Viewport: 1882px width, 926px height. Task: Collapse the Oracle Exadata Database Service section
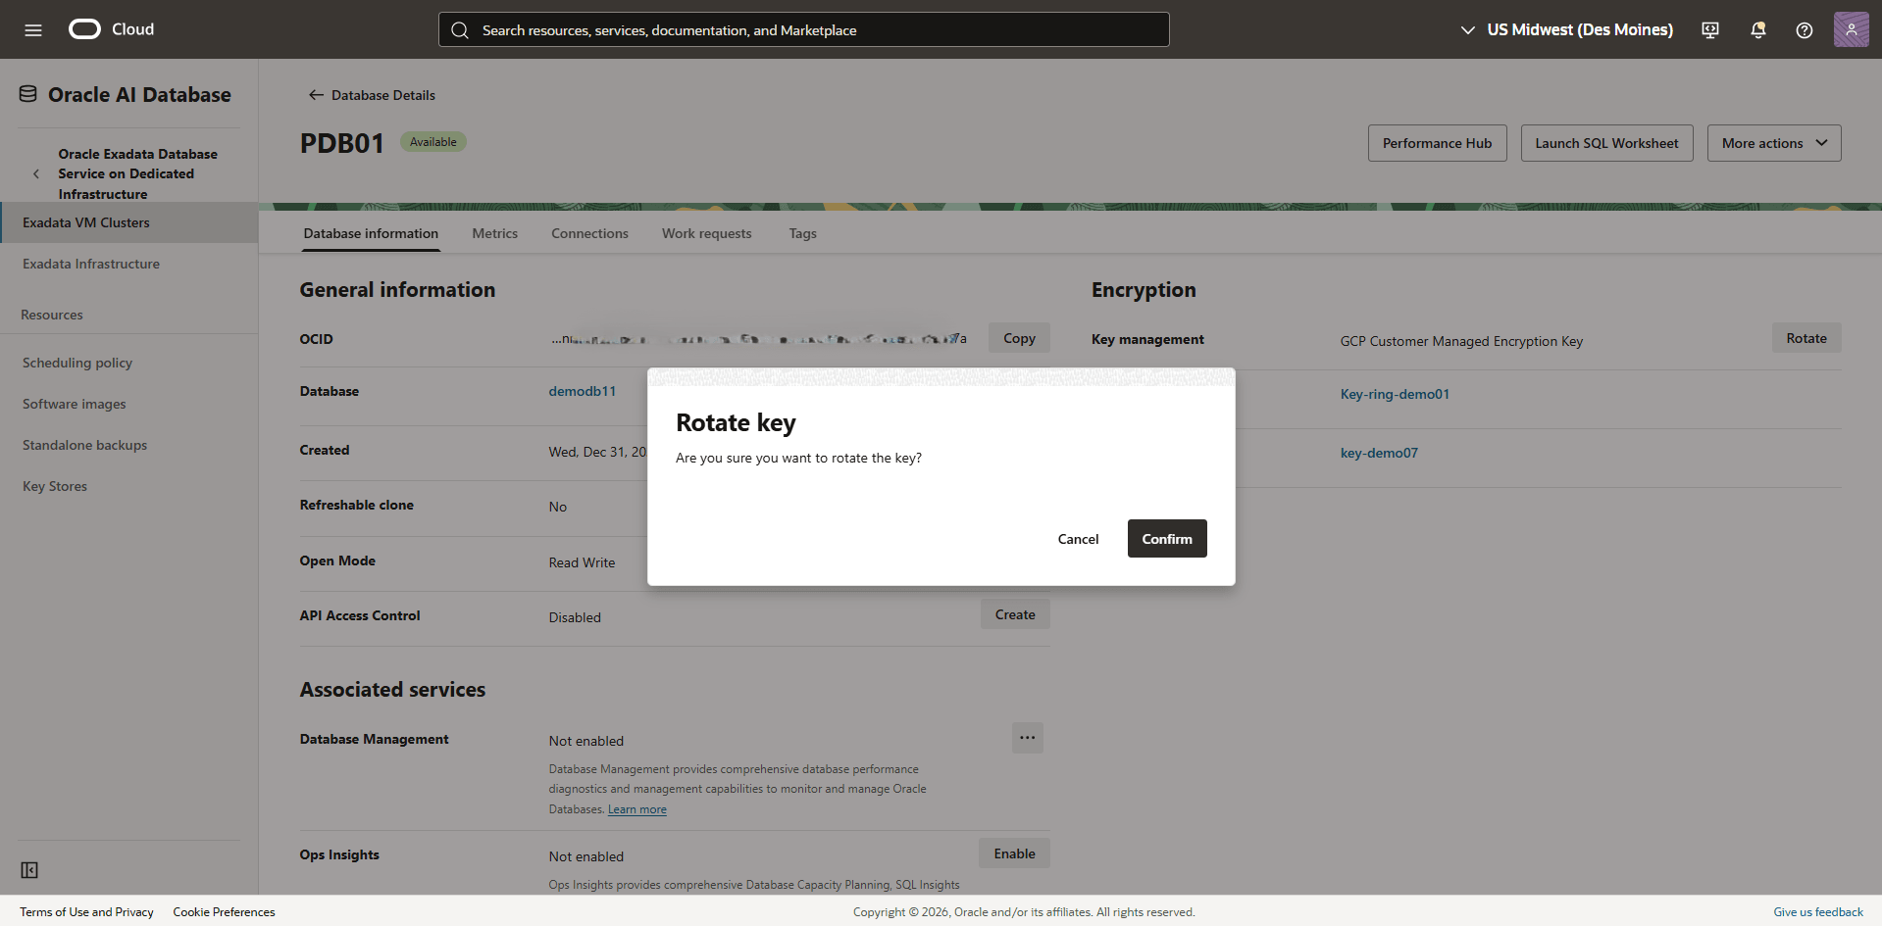pos(36,173)
